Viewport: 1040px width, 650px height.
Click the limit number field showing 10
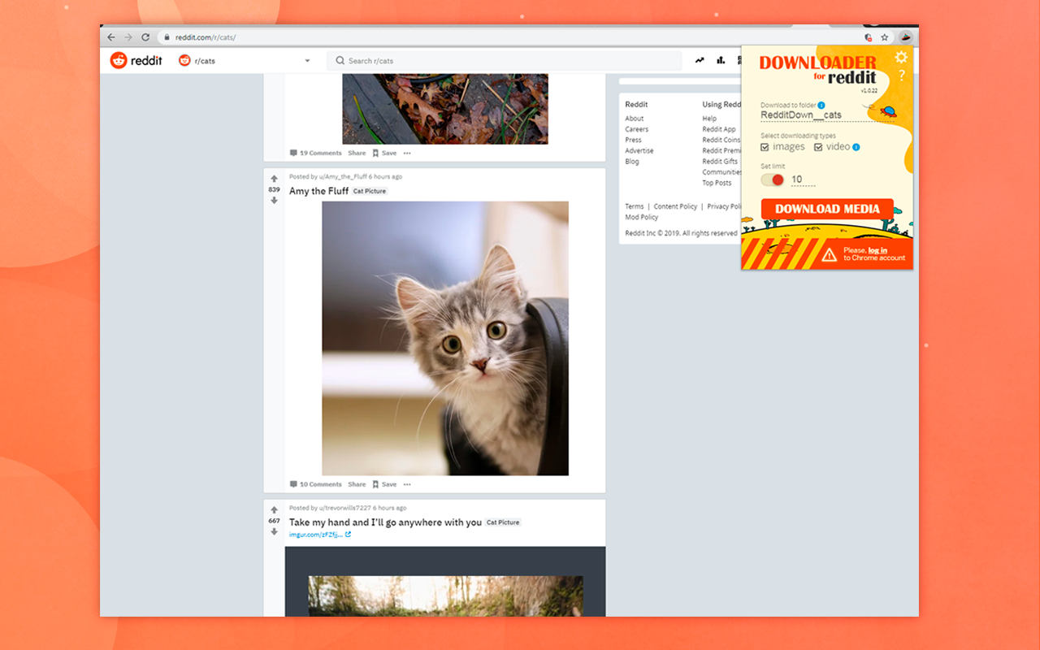point(803,180)
